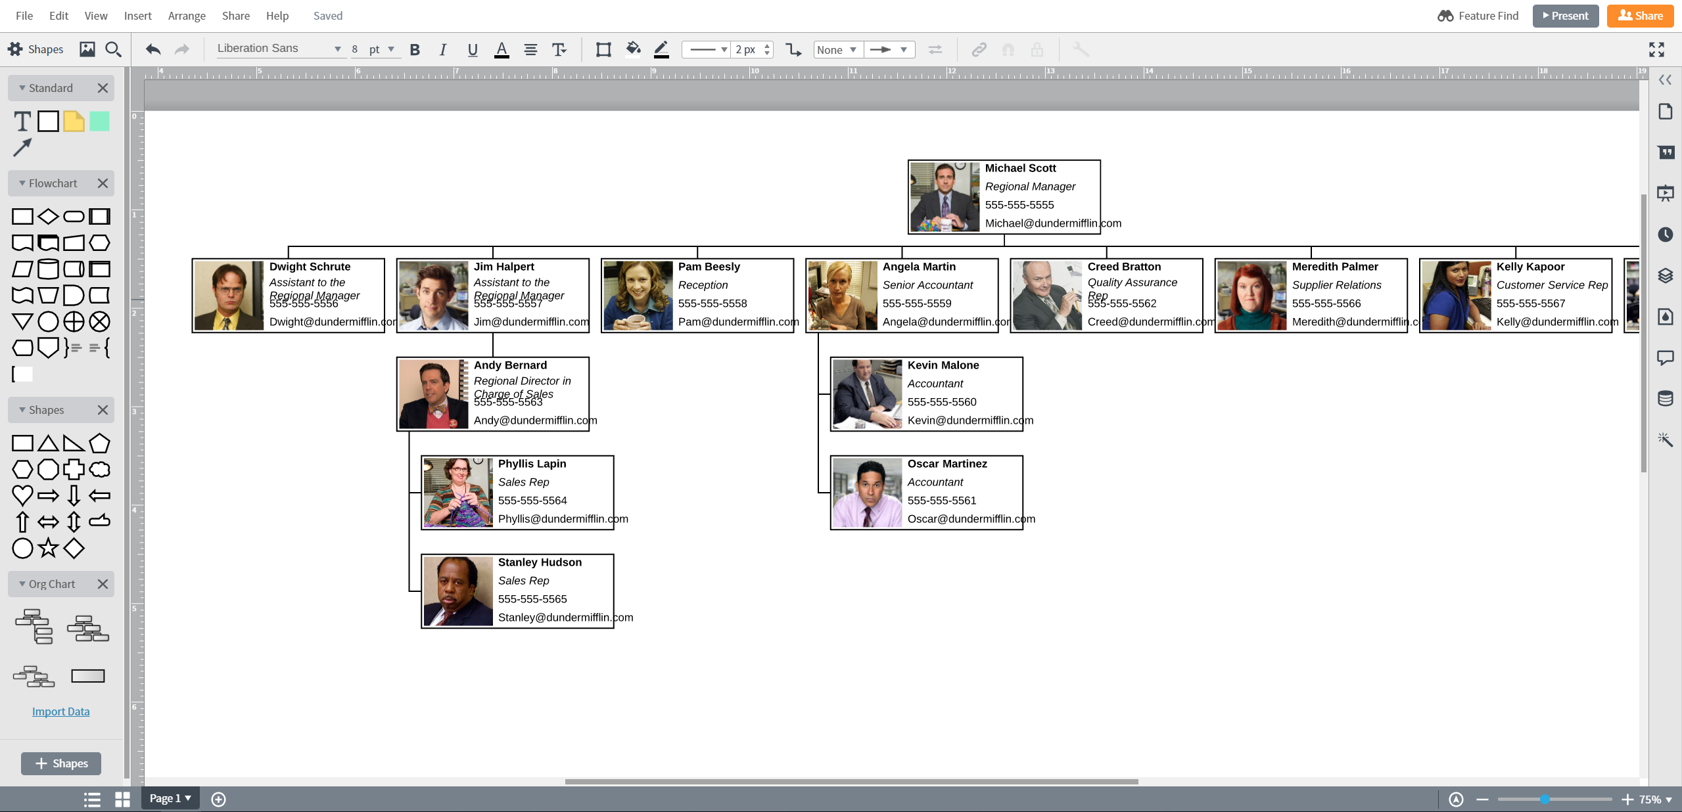Select the shape border style icon
Viewport: 1682px width, 812px height.
603,49
